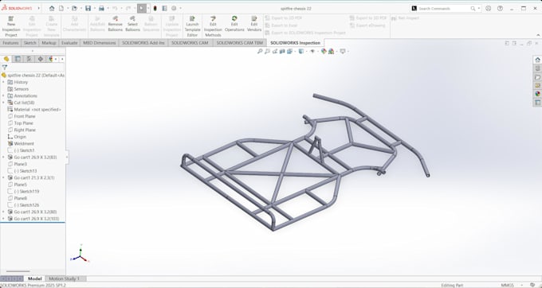Screen dimensions: 542x288
Task: Click Edit Inspection Methods
Action: point(213,26)
